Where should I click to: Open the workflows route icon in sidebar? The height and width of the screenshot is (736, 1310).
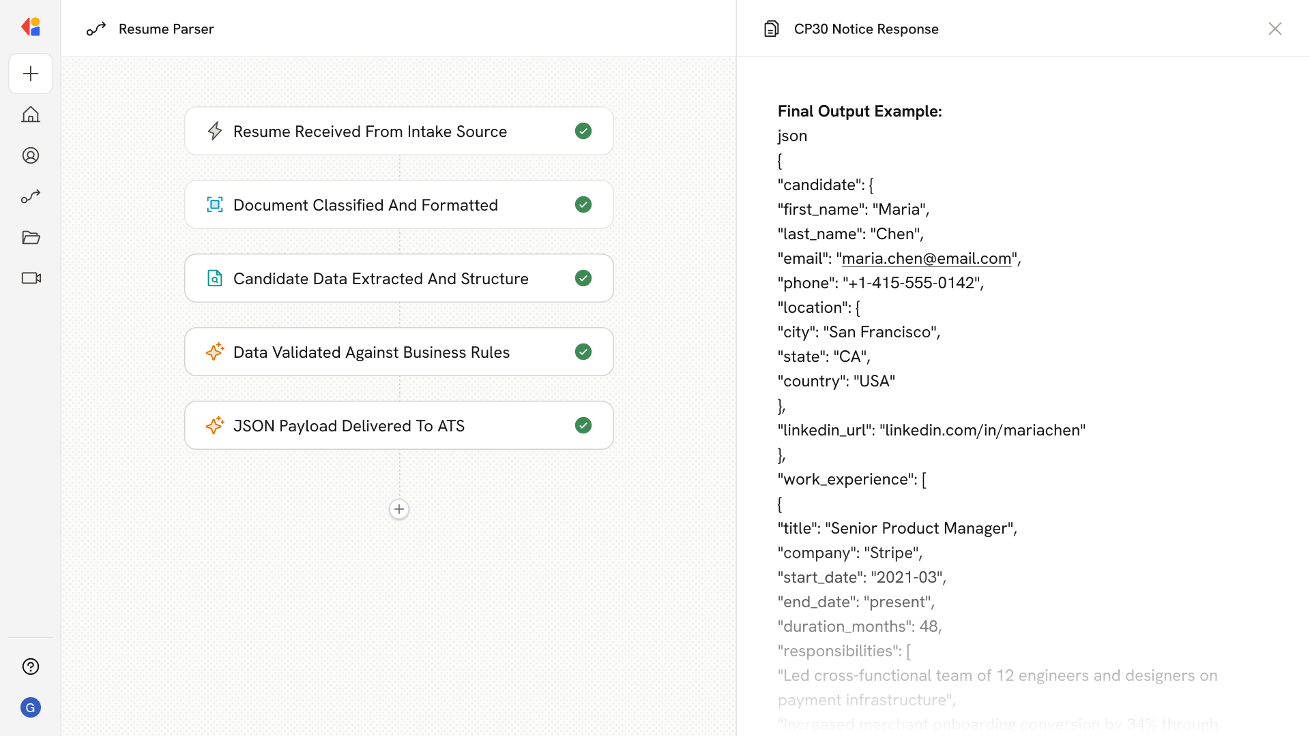[31, 196]
